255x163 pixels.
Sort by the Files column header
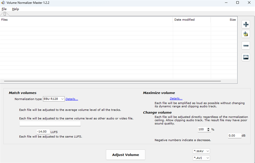[86, 20]
